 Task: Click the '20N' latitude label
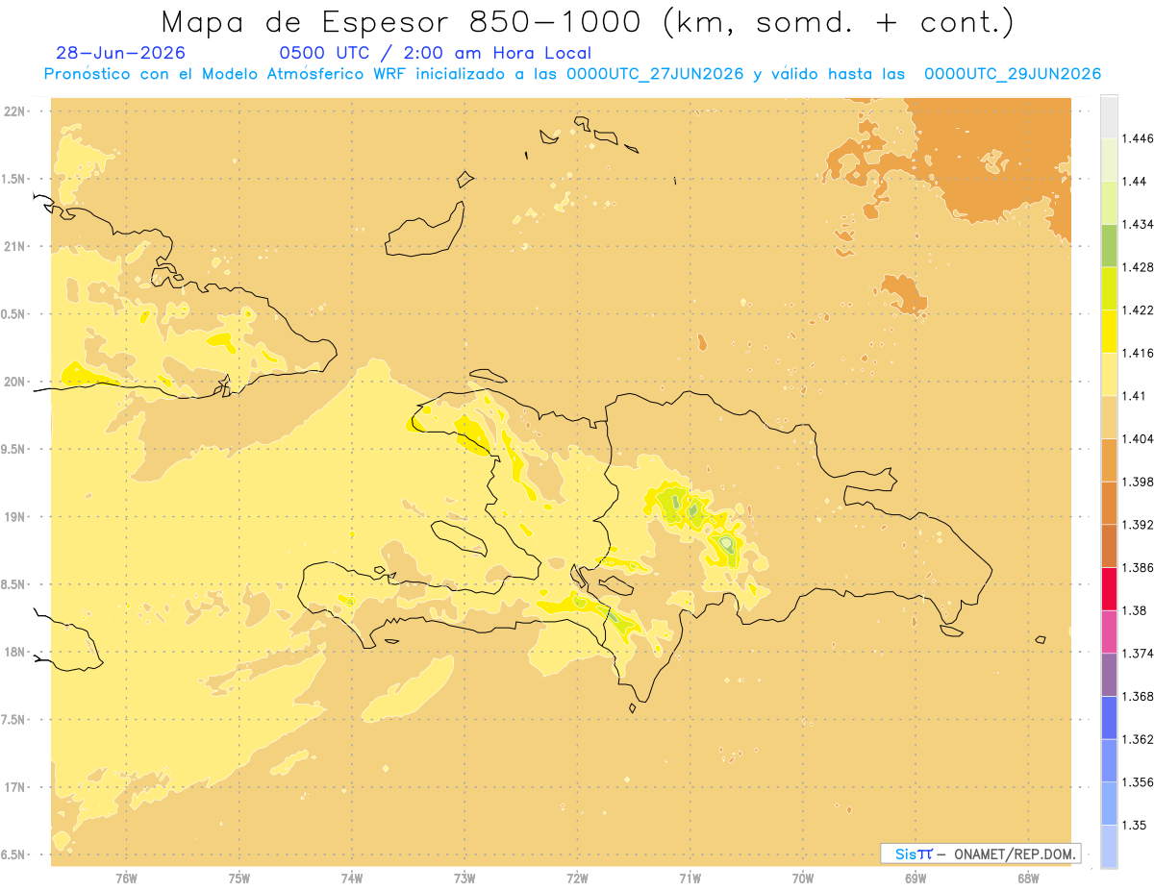click(16, 382)
